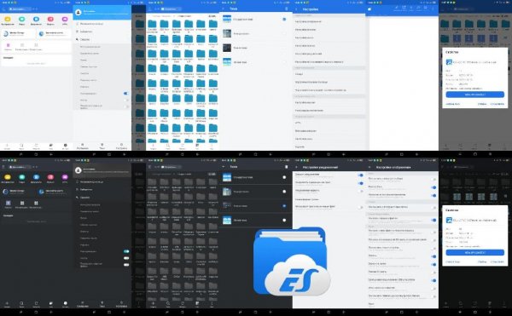512x316 pixels.
Task: Enable the bottom switch in the dark side drawer
Action: tap(126, 265)
